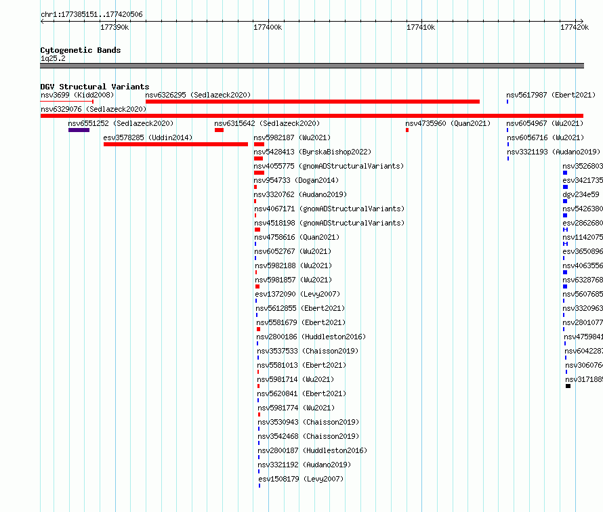
Task: Open the esv3421735 label at right edge
Action: pos(583,180)
